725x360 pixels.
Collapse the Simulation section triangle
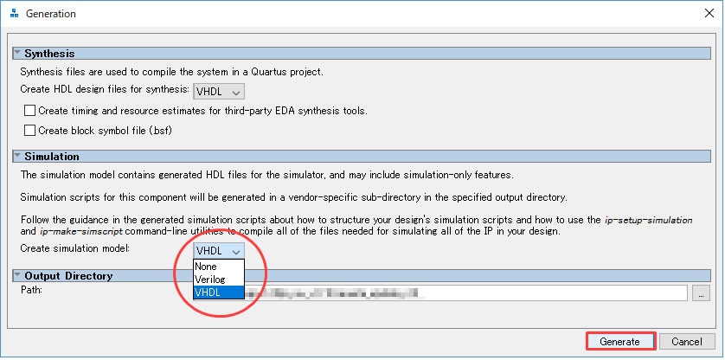pyautogui.click(x=18, y=157)
